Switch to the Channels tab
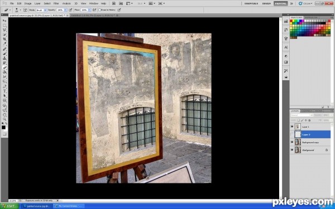Screen dimensions: 335x209 click(x=307, y=111)
